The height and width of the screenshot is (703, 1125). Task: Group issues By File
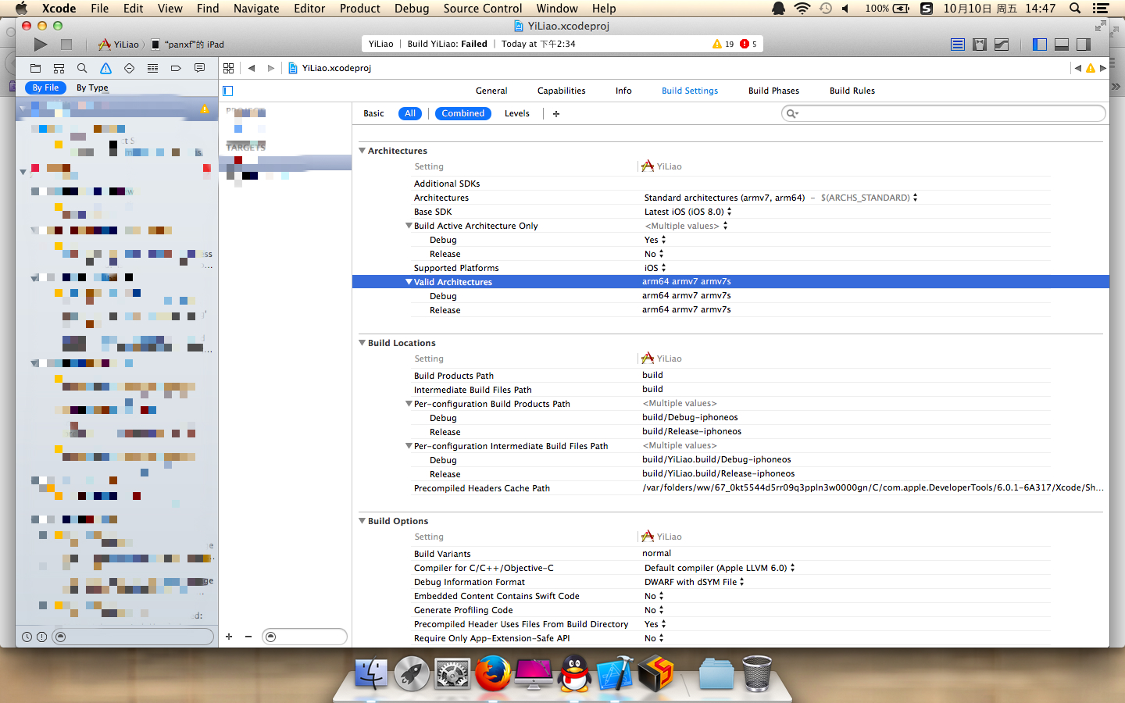click(45, 87)
